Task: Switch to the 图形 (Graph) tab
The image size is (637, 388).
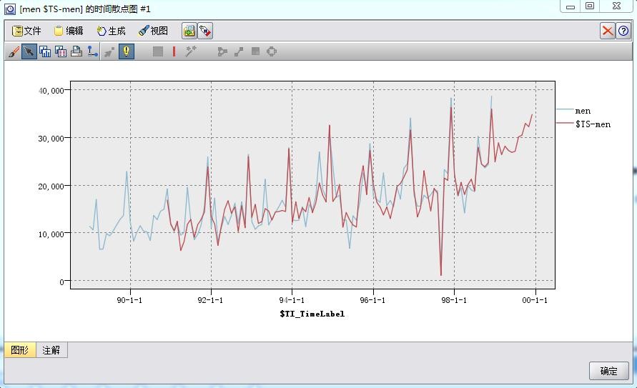Action: coord(20,350)
